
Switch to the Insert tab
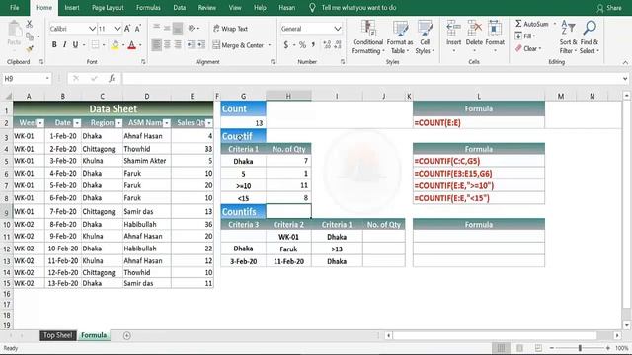pyautogui.click(x=72, y=8)
